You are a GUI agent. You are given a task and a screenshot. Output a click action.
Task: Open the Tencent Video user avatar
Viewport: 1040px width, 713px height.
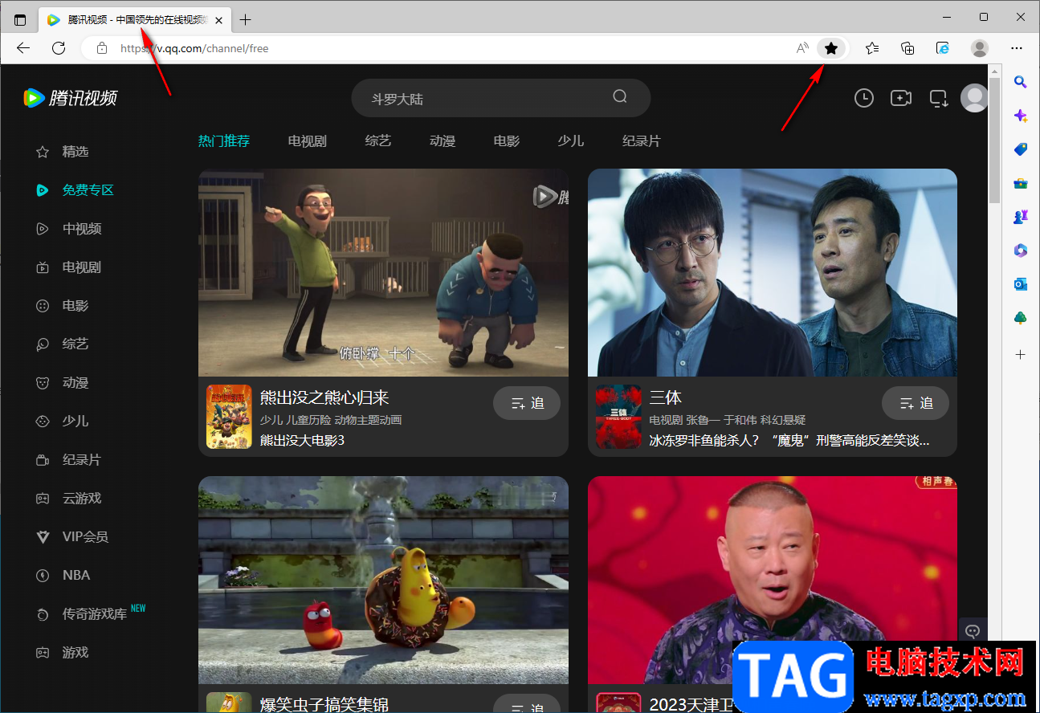(975, 98)
